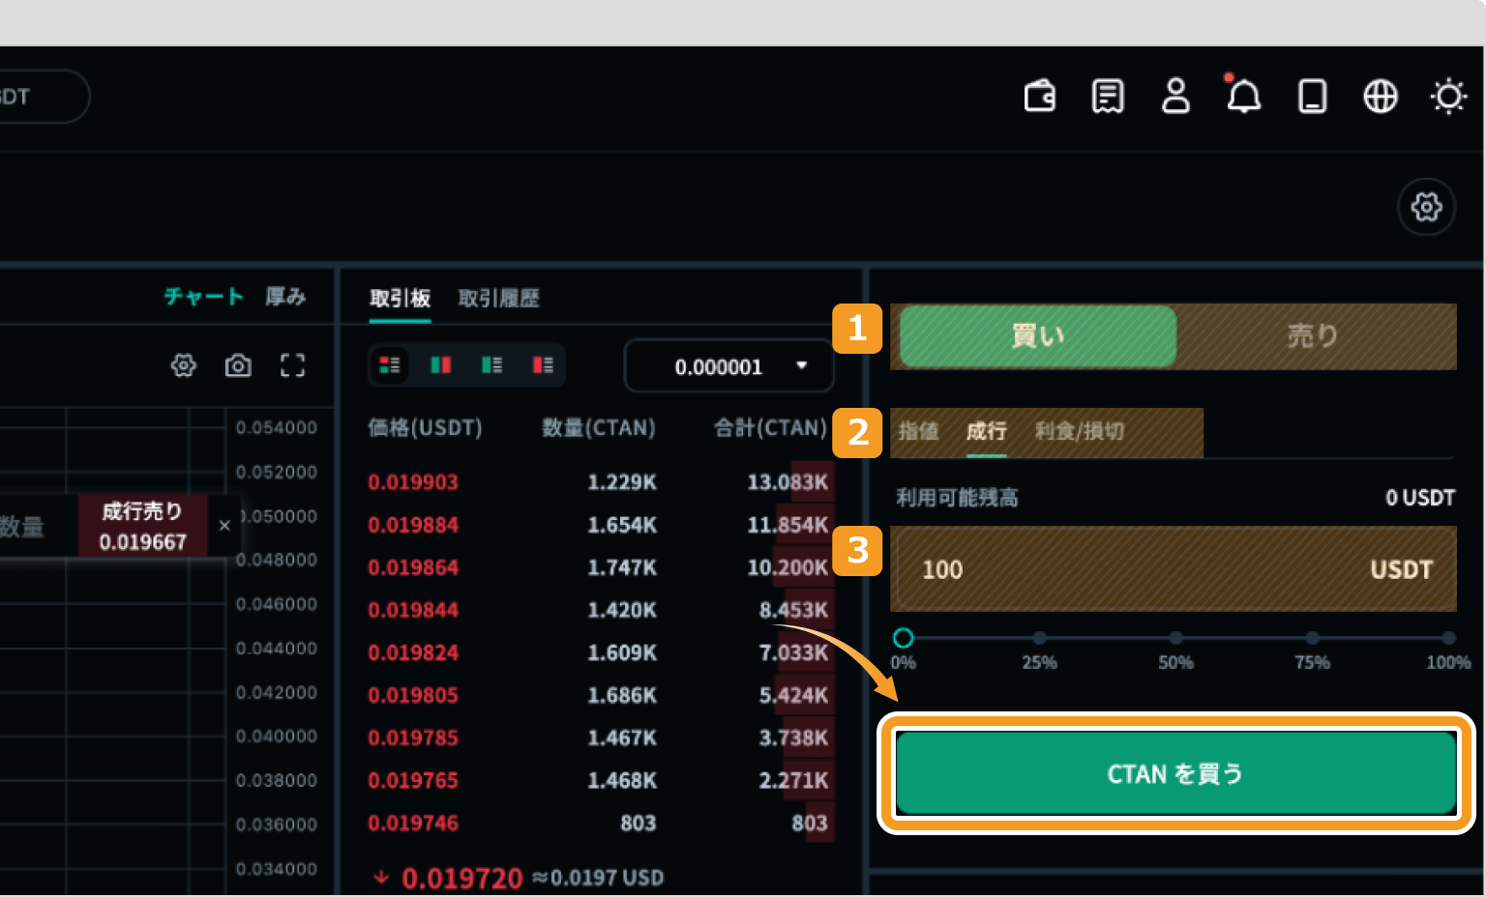Set amount slider to 75%
Viewport: 1486px width, 897px height.
point(1312,638)
